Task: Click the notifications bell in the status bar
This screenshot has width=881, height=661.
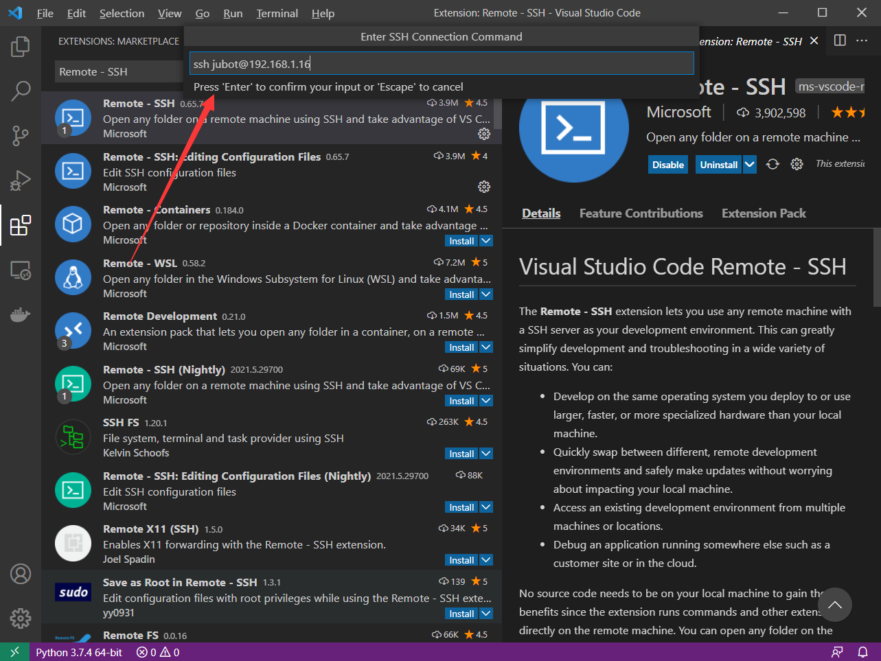Action: [x=864, y=651]
